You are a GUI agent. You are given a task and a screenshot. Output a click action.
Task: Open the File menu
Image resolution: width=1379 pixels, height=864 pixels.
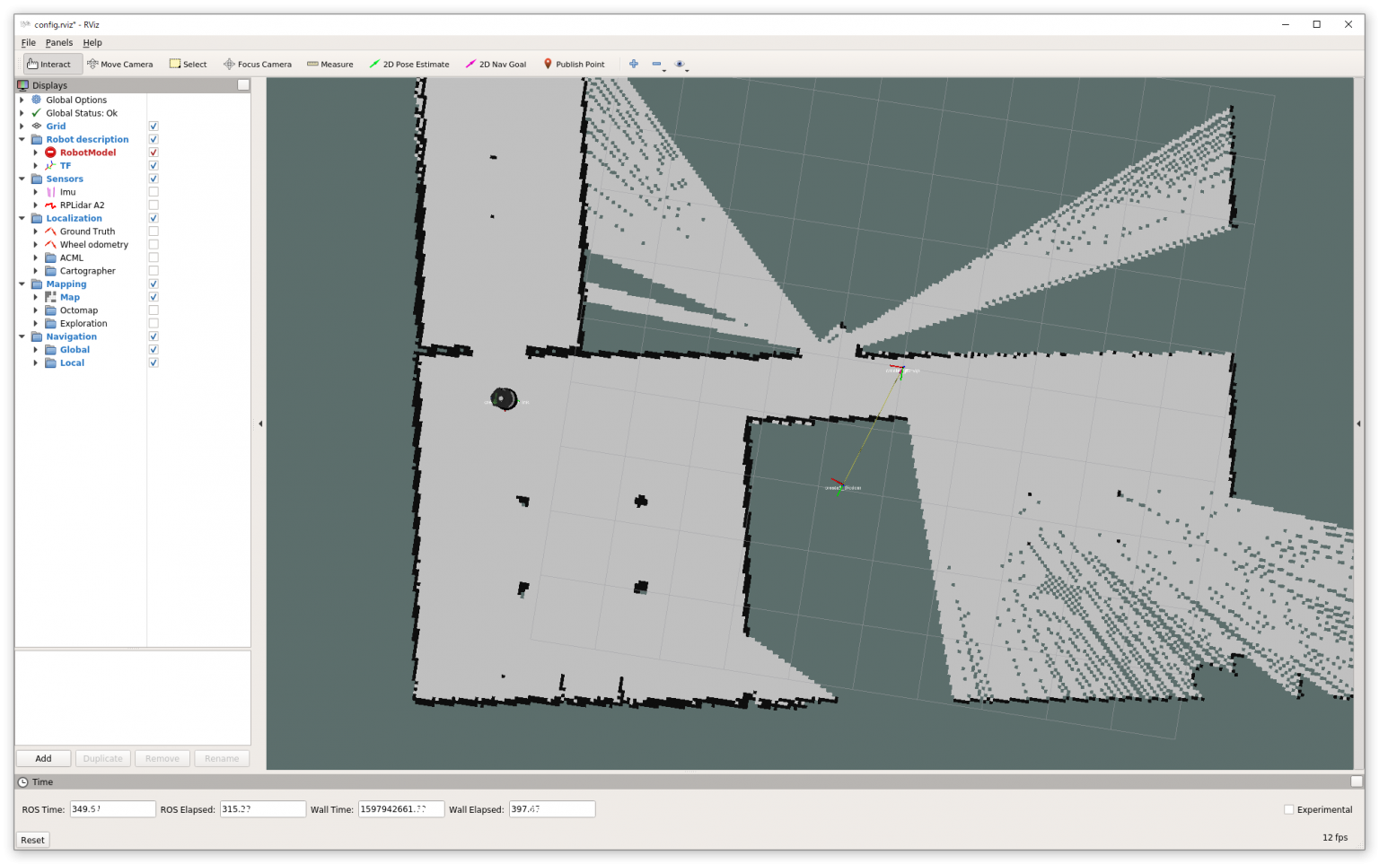click(29, 42)
